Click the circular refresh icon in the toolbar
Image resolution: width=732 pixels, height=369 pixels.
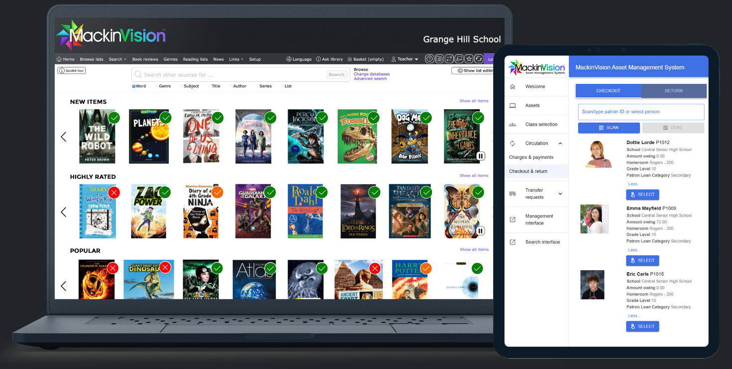pyautogui.click(x=478, y=59)
